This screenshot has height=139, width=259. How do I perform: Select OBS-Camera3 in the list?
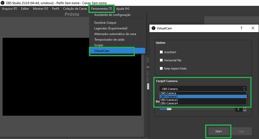tap(203, 100)
